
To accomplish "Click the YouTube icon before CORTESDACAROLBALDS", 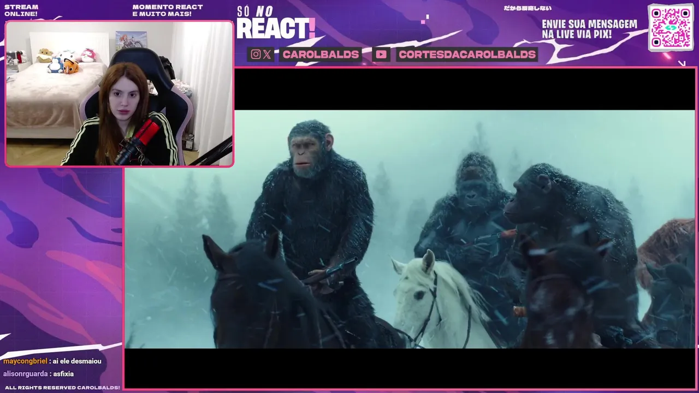I will [381, 54].
